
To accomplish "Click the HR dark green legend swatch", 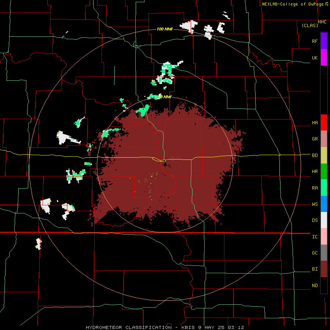I will tap(324, 172).
